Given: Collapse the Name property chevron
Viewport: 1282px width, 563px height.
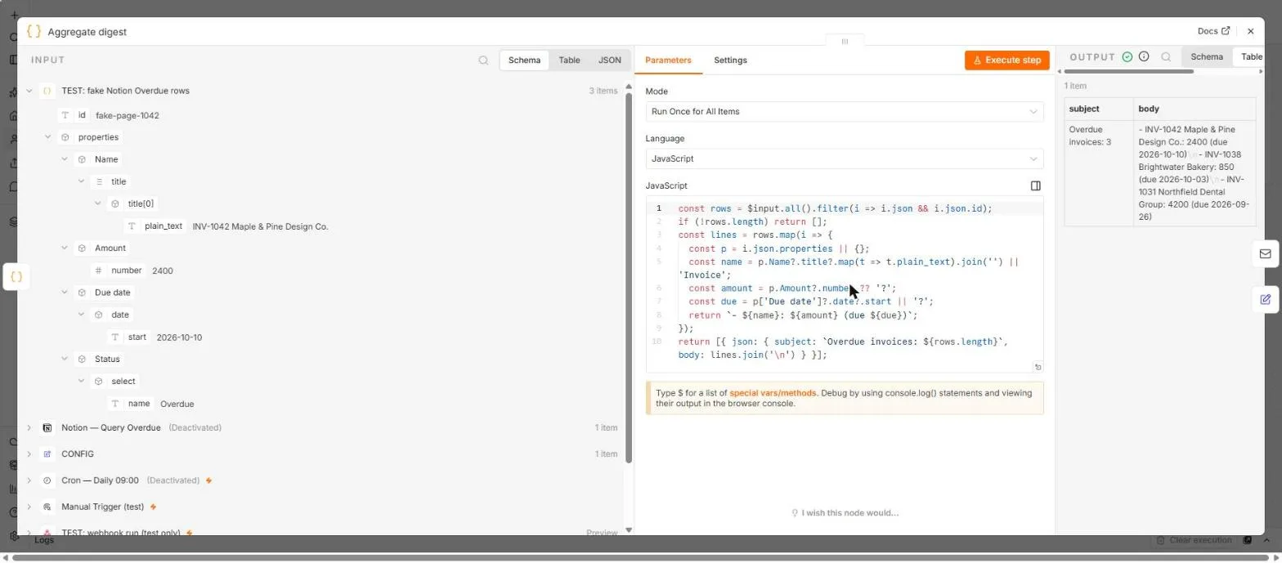Looking at the screenshot, I should (65, 159).
